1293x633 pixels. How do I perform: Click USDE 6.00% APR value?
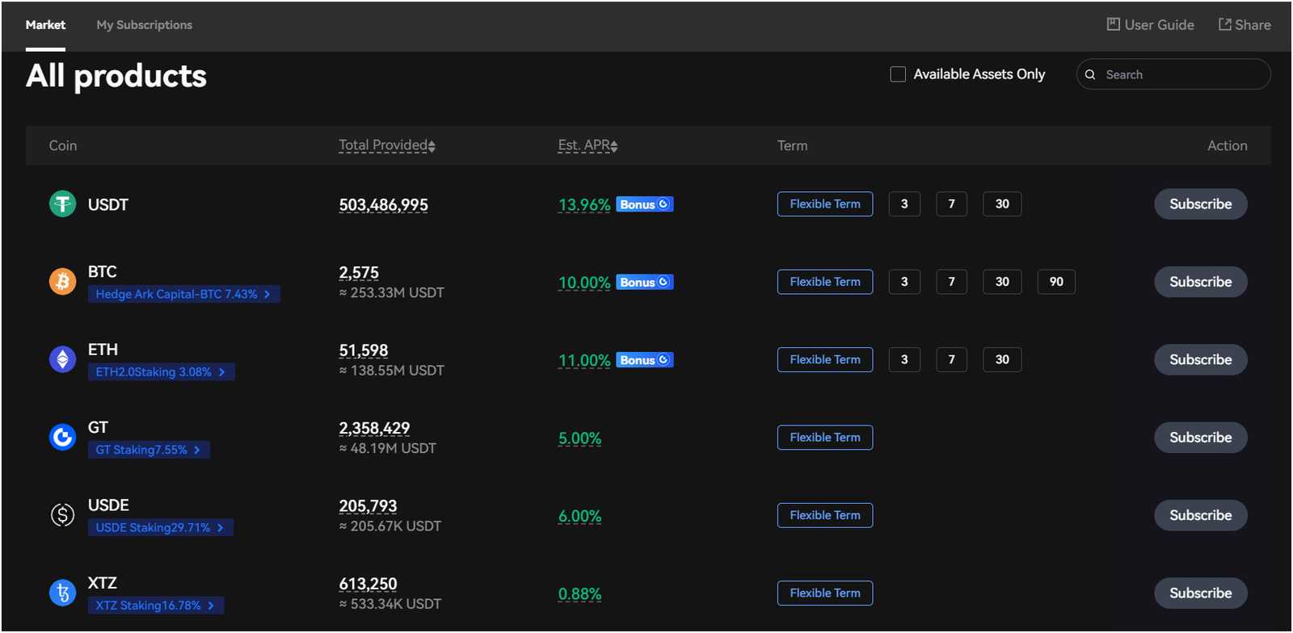point(580,516)
